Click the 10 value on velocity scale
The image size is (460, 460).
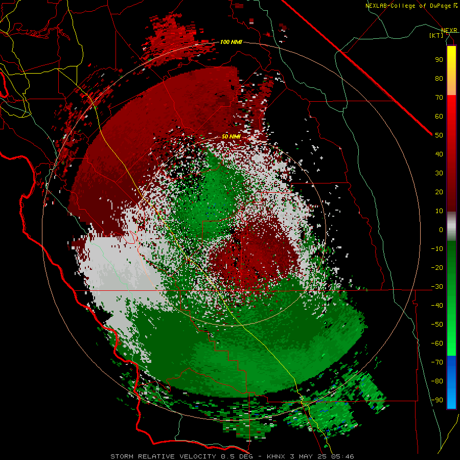(x=439, y=211)
